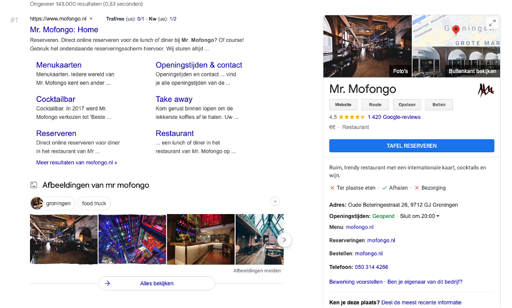This screenshot has width=512, height=308.
Task: Click the arrow next to Alles bekijken
Action: tap(107, 284)
